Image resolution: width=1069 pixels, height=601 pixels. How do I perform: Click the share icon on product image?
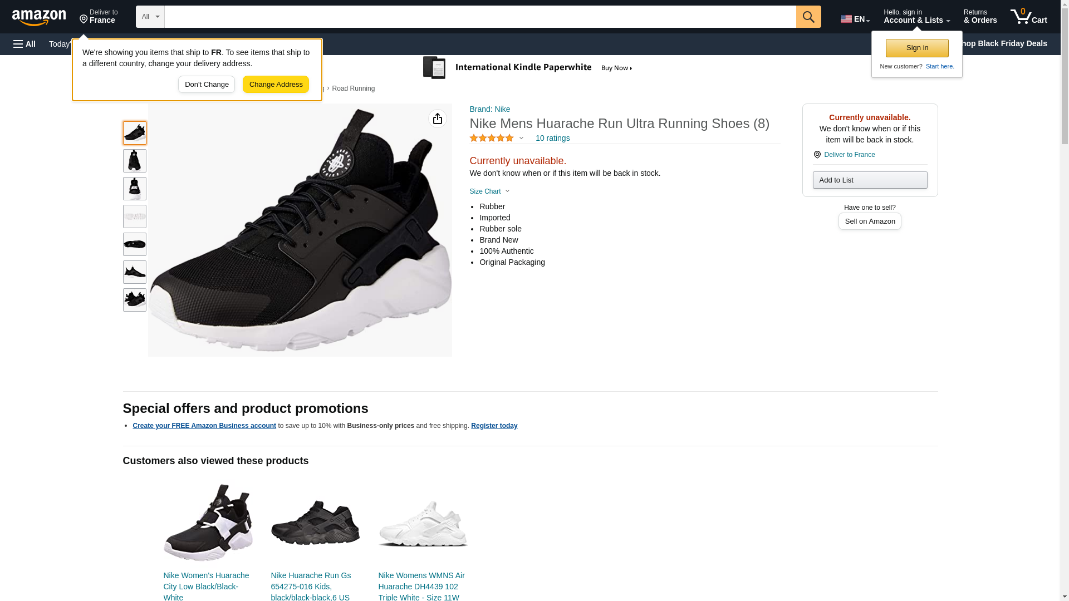tap(438, 119)
